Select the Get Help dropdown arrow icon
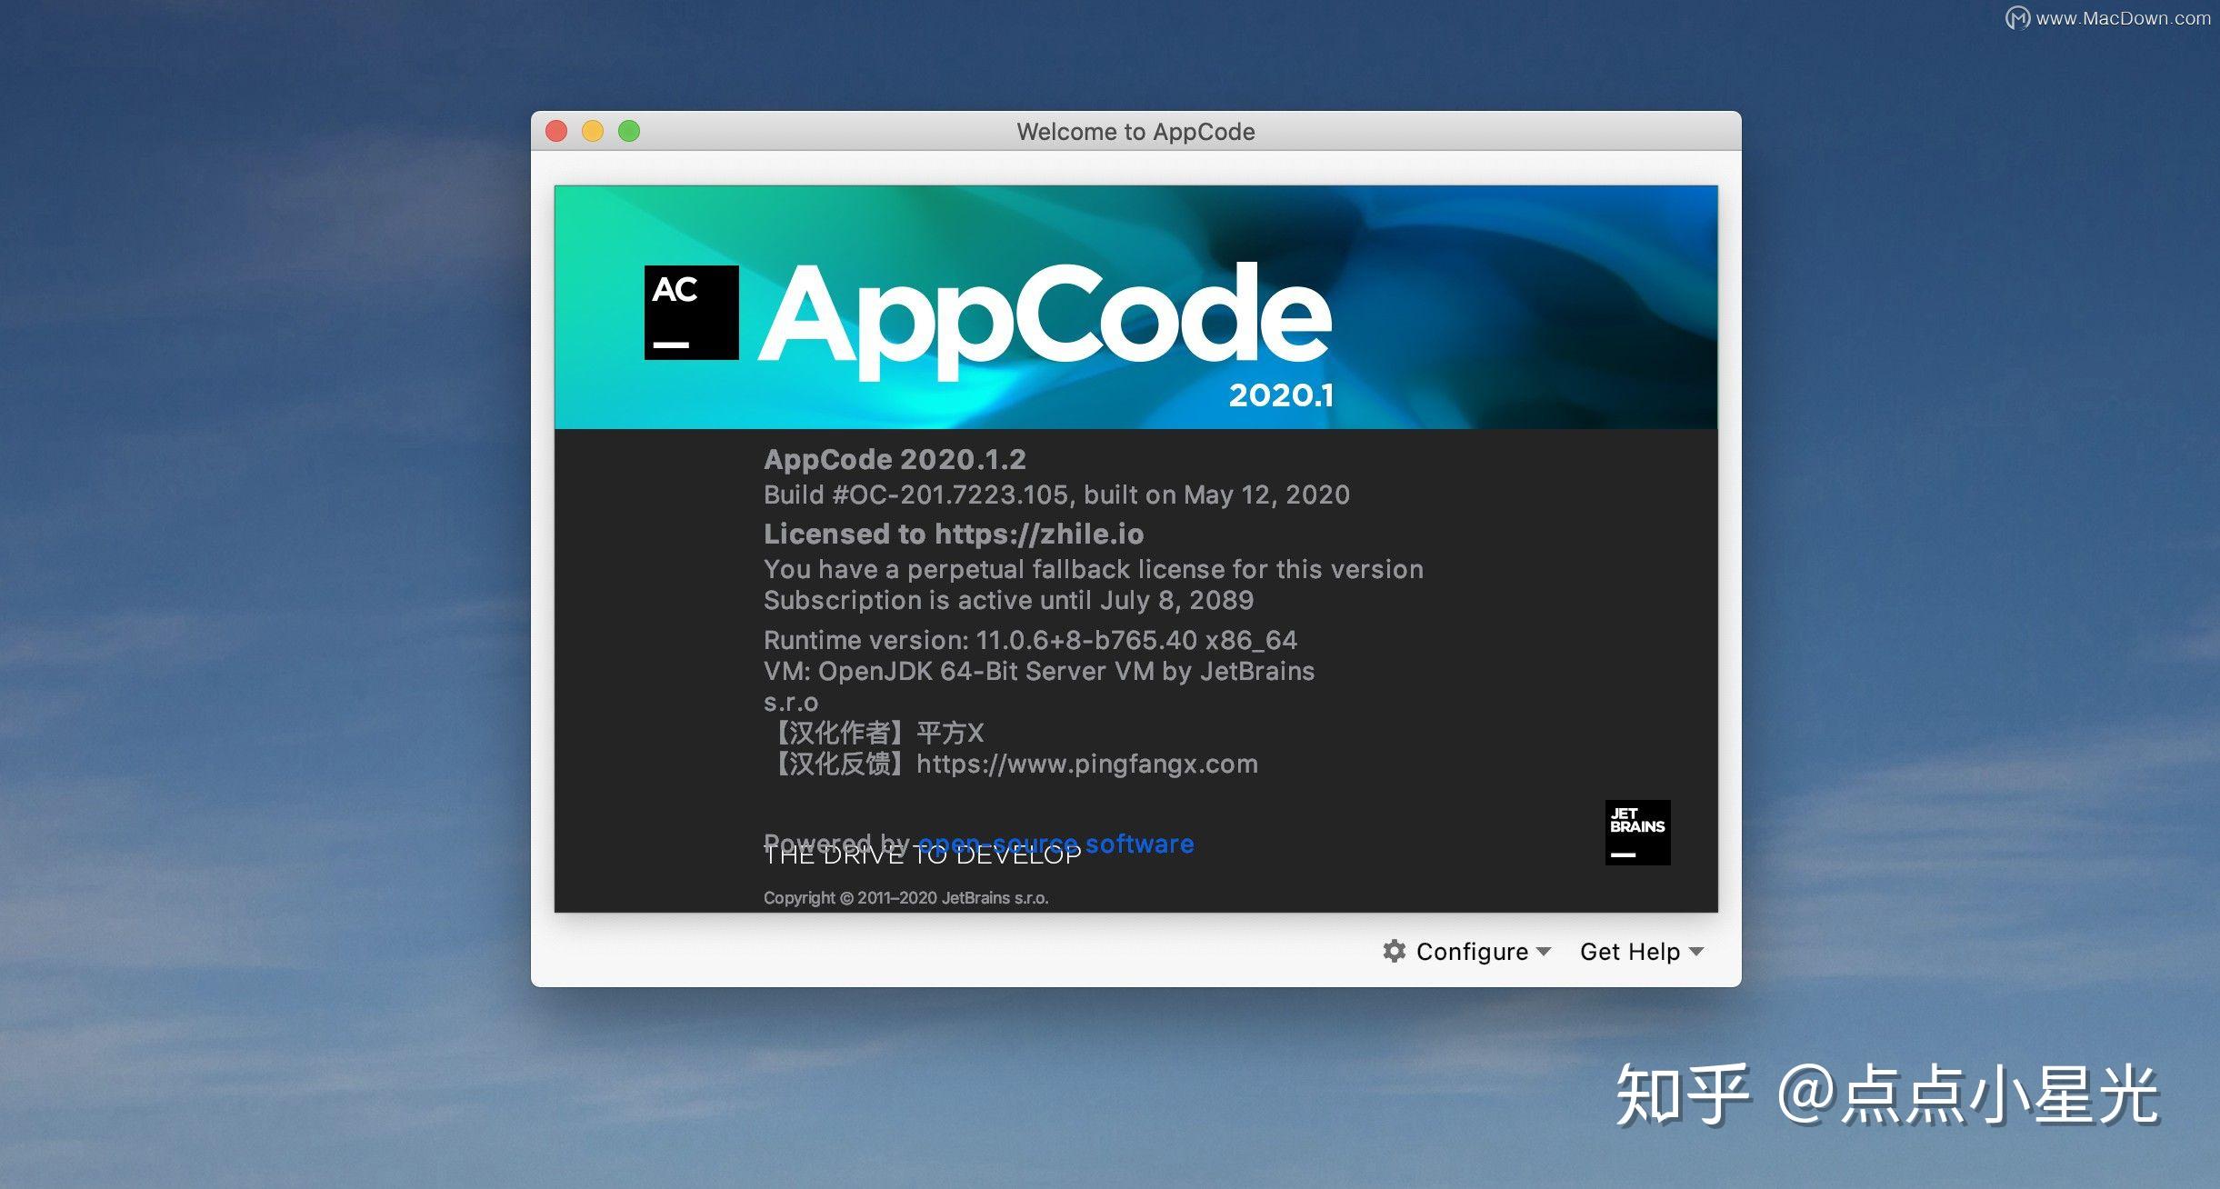2220x1189 pixels. (x=1698, y=953)
